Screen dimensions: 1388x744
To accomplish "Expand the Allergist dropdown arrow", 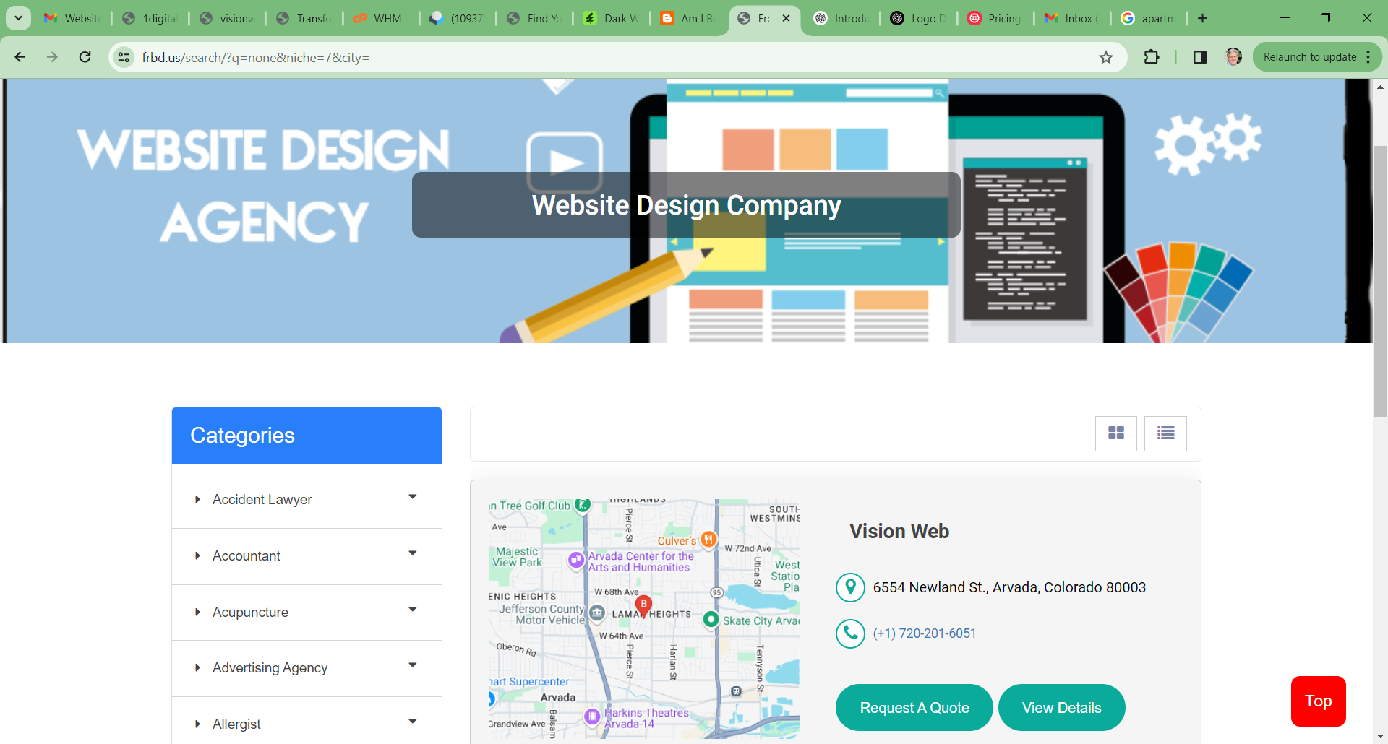I will click(x=413, y=722).
